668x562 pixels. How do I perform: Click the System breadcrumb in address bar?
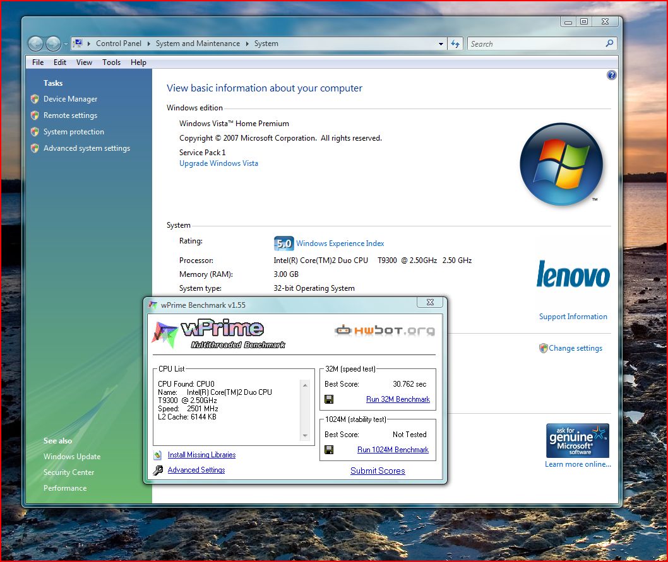266,44
